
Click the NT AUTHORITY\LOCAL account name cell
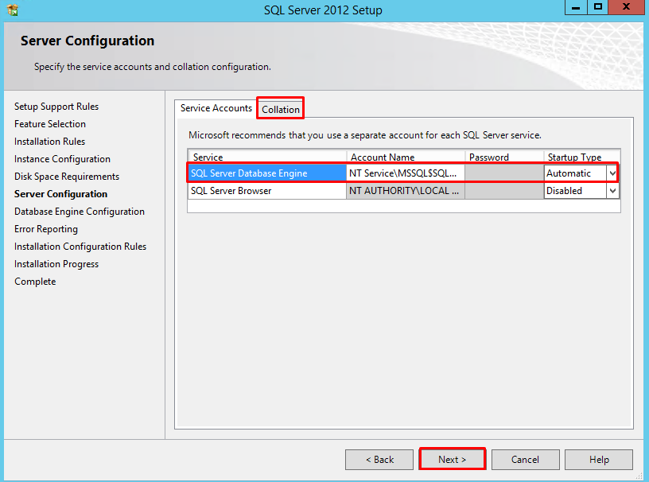point(405,190)
